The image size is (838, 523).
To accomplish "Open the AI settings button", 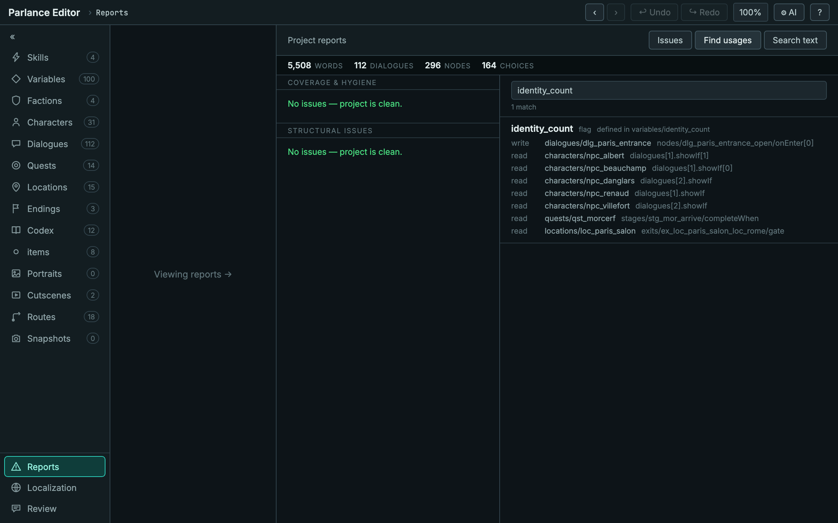I will click(x=789, y=13).
